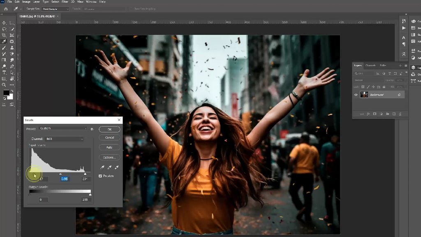
Task: Hide the Background layer eye icon
Action: click(356, 95)
